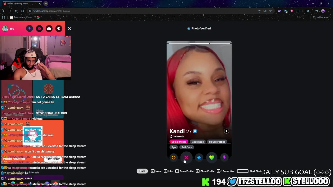This screenshot has width=333, height=187.
Task: Open the Passport Application bookmark
Action: click(21, 17)
